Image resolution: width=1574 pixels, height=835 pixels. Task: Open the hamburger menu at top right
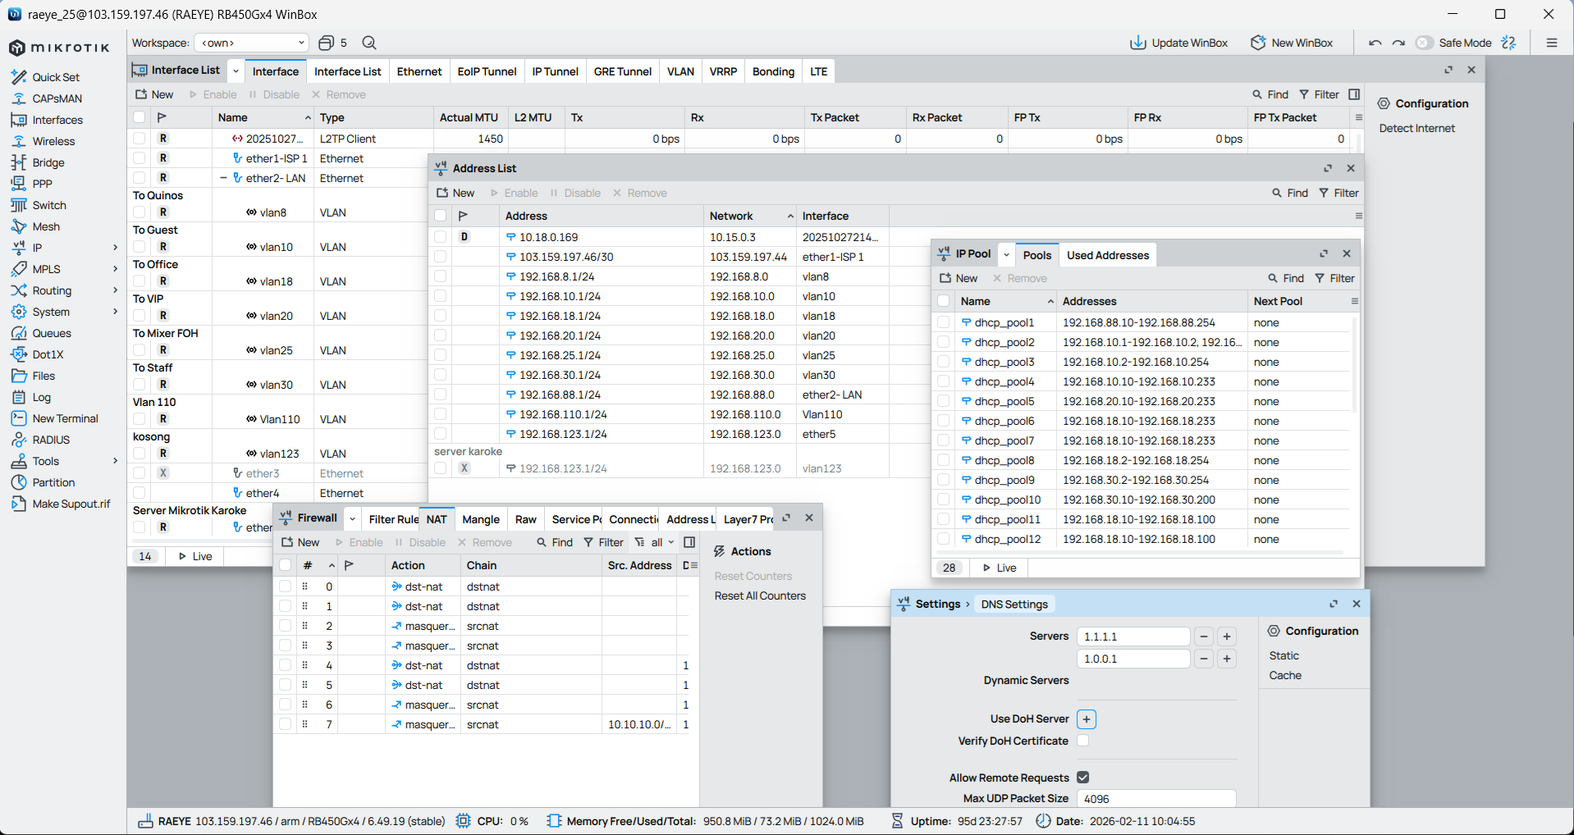click(x=1551, y=43)
